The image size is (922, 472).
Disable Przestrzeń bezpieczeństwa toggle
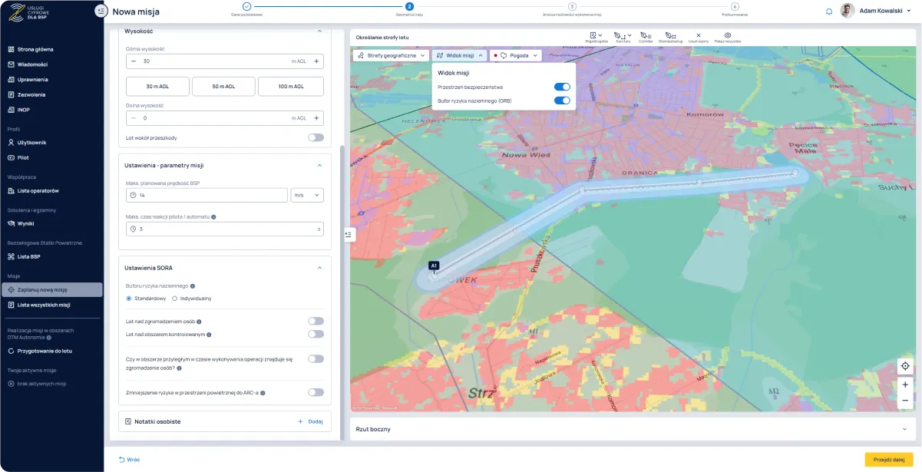[x=562, y=87]
